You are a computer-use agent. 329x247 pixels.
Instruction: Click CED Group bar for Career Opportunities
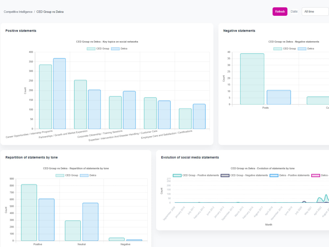(45, 97)
